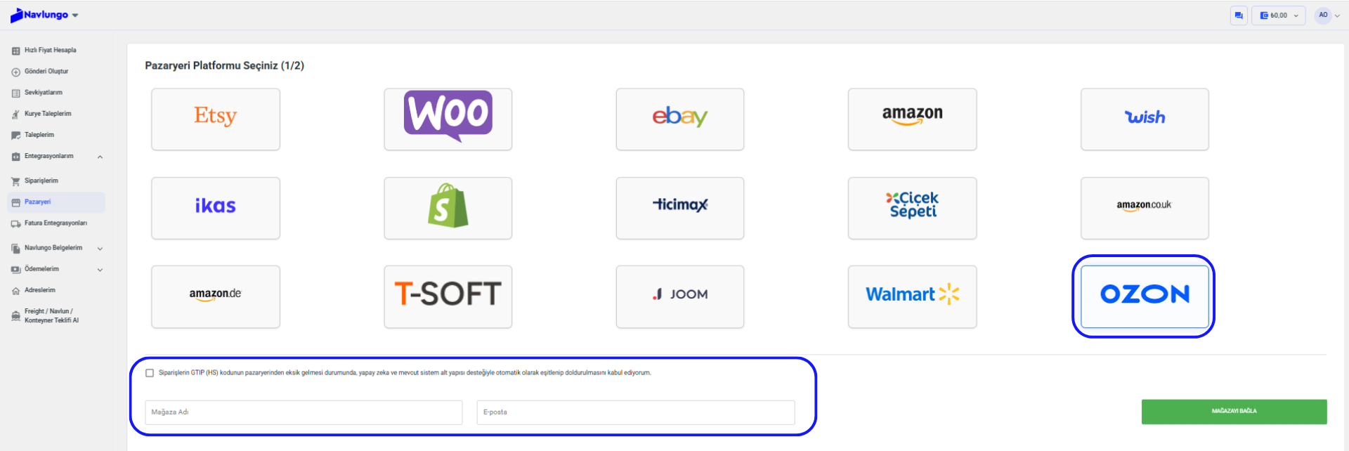Pick the Shopify bag logo
Viewport: 1349px width, 451px height.
(x=448, y=207)
